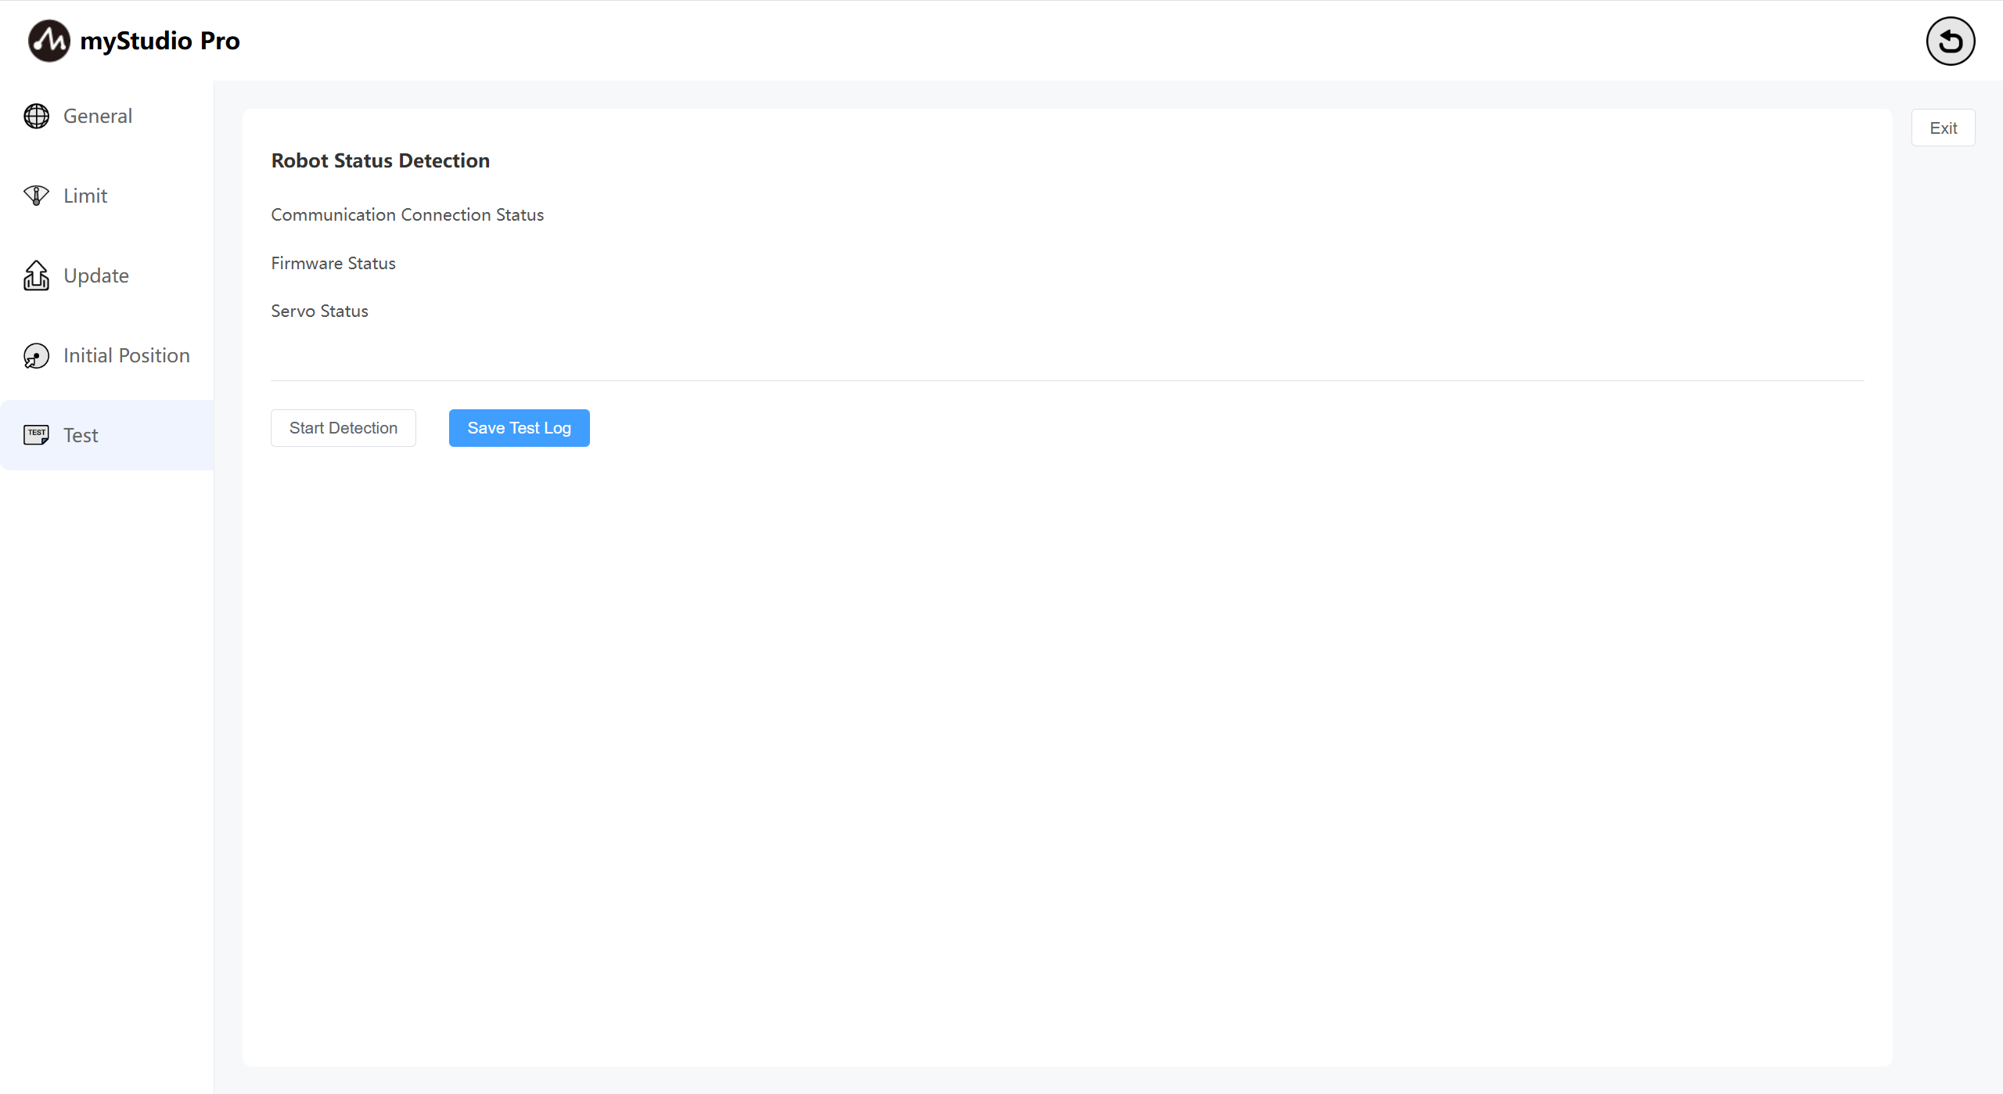Select Initial Position in sidebar
This screenshot has height=1094, width=2003.
pos(127,355)
